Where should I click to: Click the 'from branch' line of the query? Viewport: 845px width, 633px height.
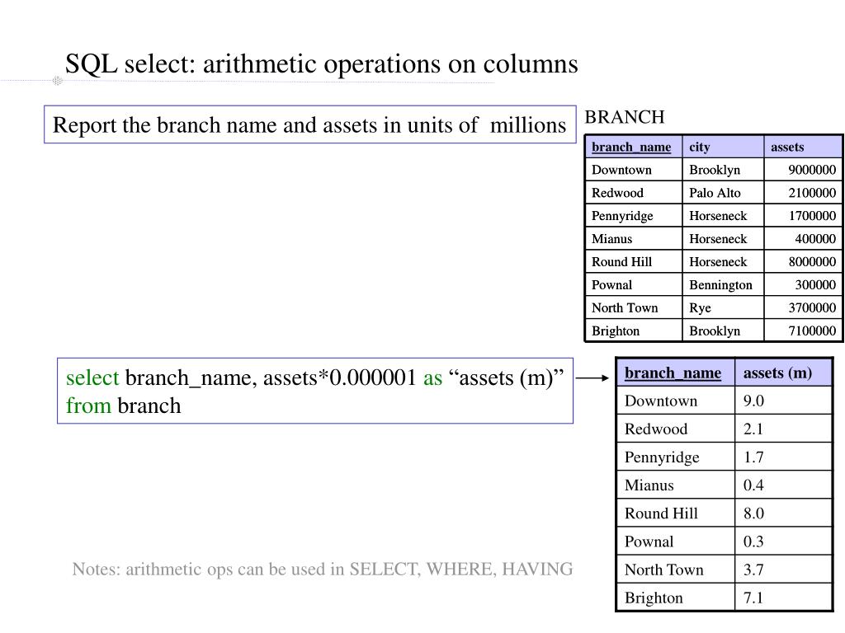coord(124,406)
